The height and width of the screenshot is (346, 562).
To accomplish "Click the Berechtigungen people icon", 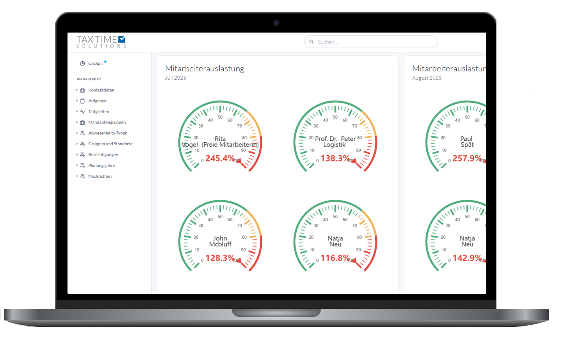I will (83, 155).
